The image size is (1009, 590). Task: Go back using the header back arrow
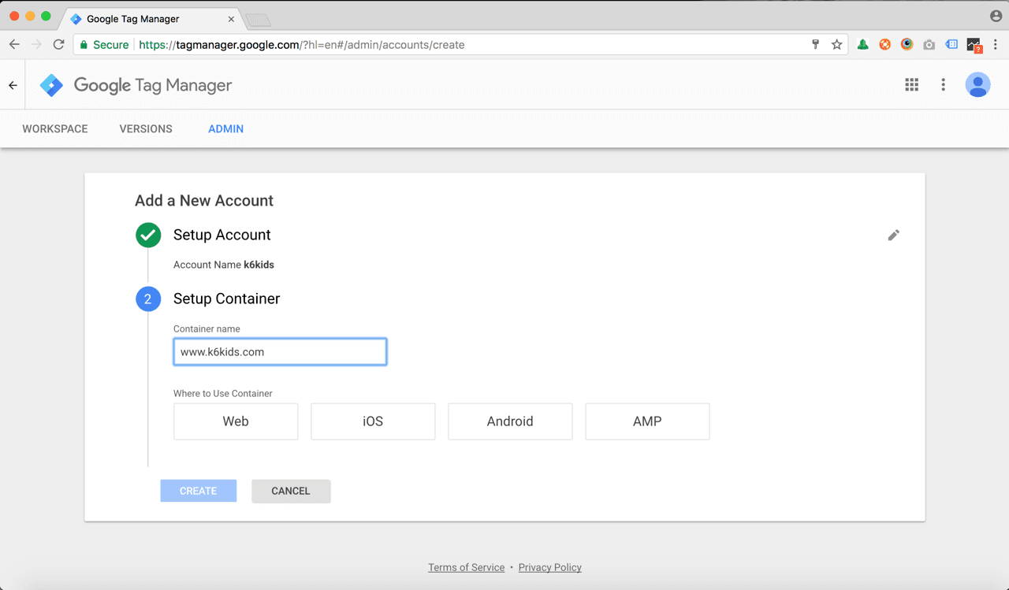click(13, 85)
